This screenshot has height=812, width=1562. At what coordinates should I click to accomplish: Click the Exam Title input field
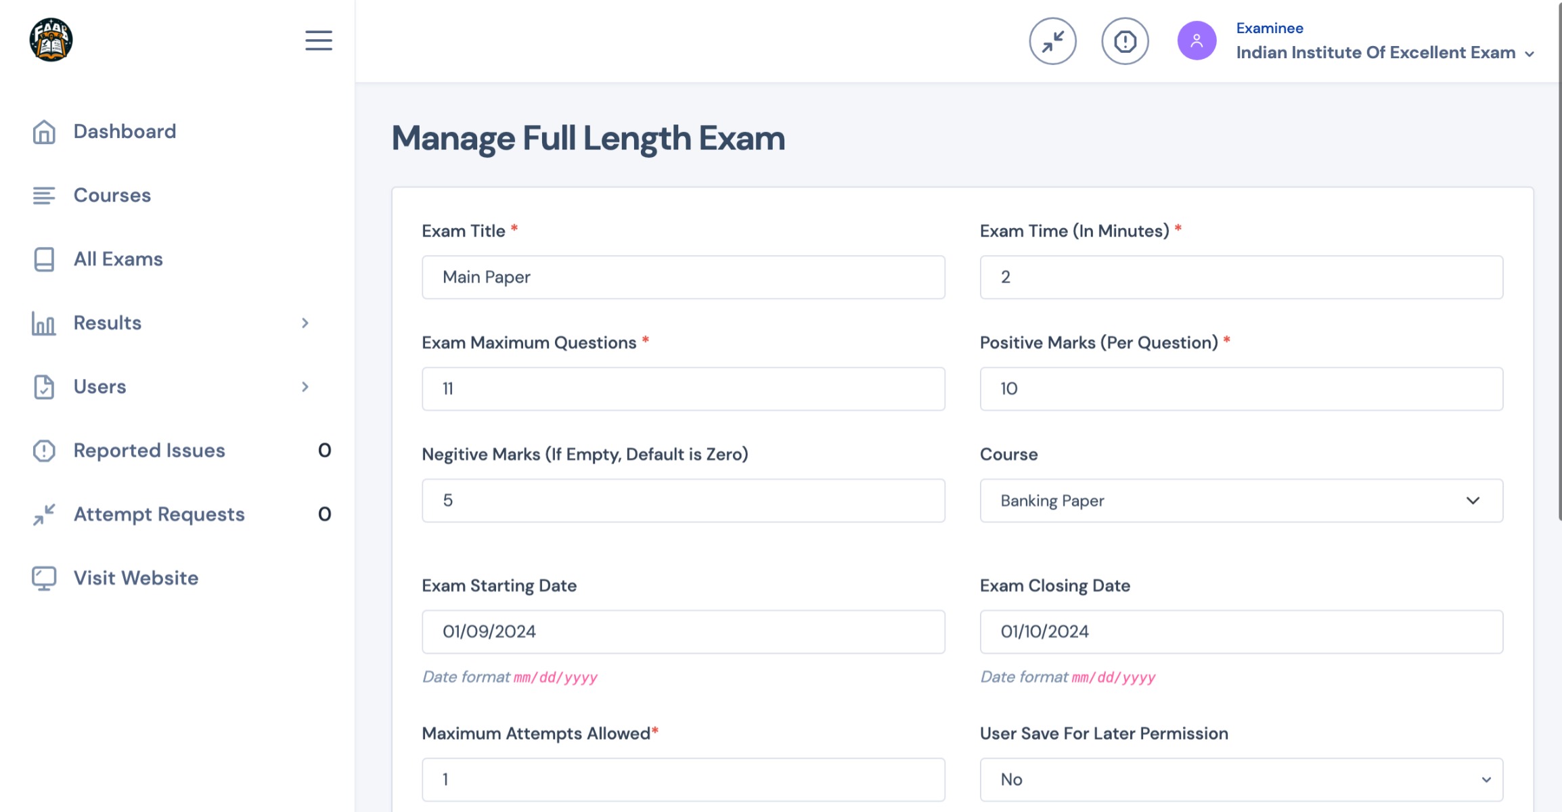click(x=683, y=277)
